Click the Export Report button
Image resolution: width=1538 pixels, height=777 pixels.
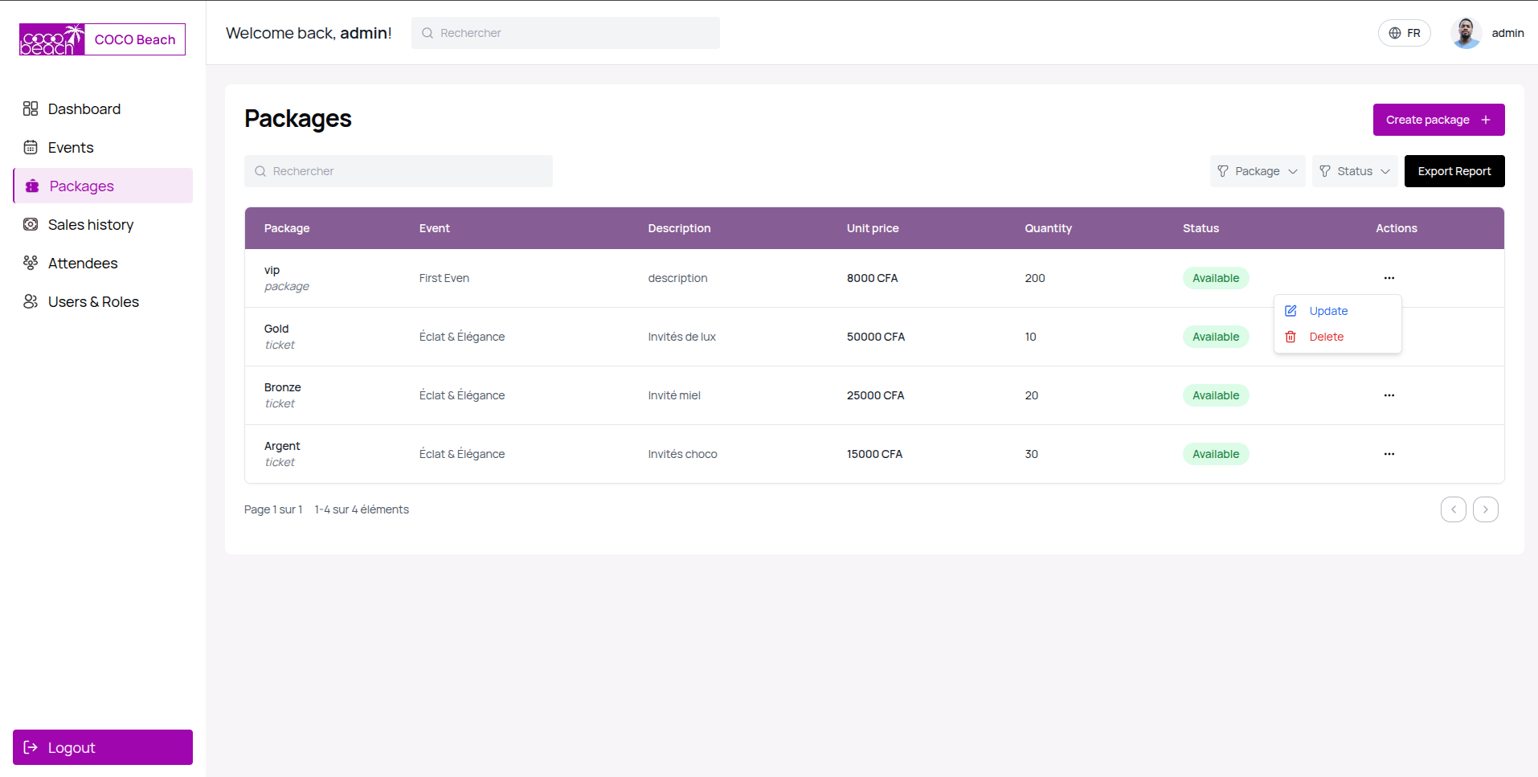(x=1454, y=171)
